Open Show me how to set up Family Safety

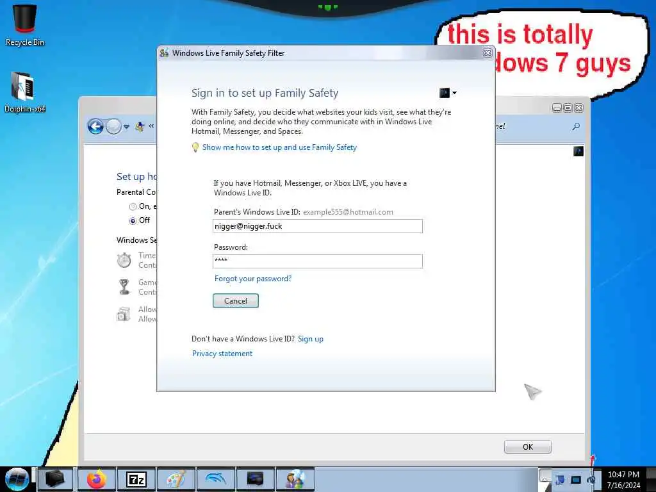[279, 147]
